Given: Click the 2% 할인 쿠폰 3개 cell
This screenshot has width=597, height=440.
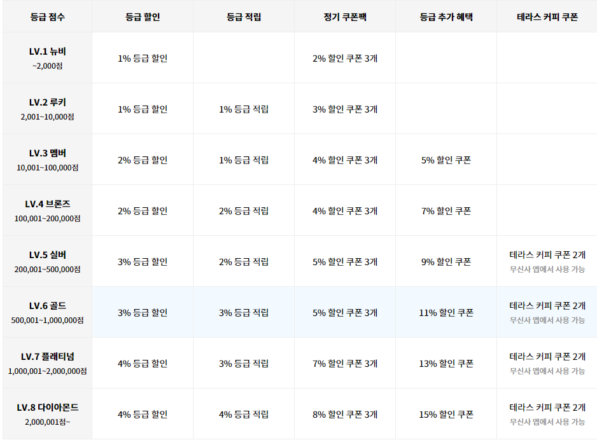Looking at the screenshot, I should (345, 58).
